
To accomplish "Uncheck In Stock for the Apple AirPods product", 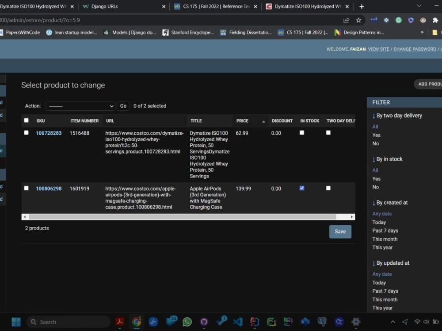I will tap(301, 188).
